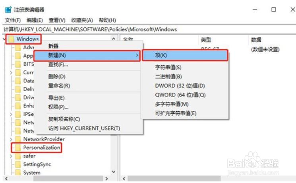This screenshot has width=296, height=183.
Task: Open the 文件(F) menu
Action: coord(13,20)
